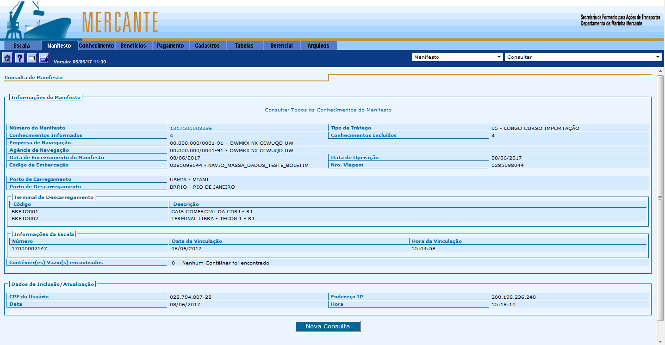Click Consultar Todos os Conhecimentos do Manifesto link
Image resolution: width=665 pixels, height=345 pixels.
328,110
